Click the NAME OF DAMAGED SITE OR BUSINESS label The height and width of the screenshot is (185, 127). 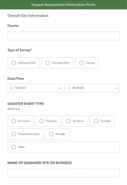40,163
